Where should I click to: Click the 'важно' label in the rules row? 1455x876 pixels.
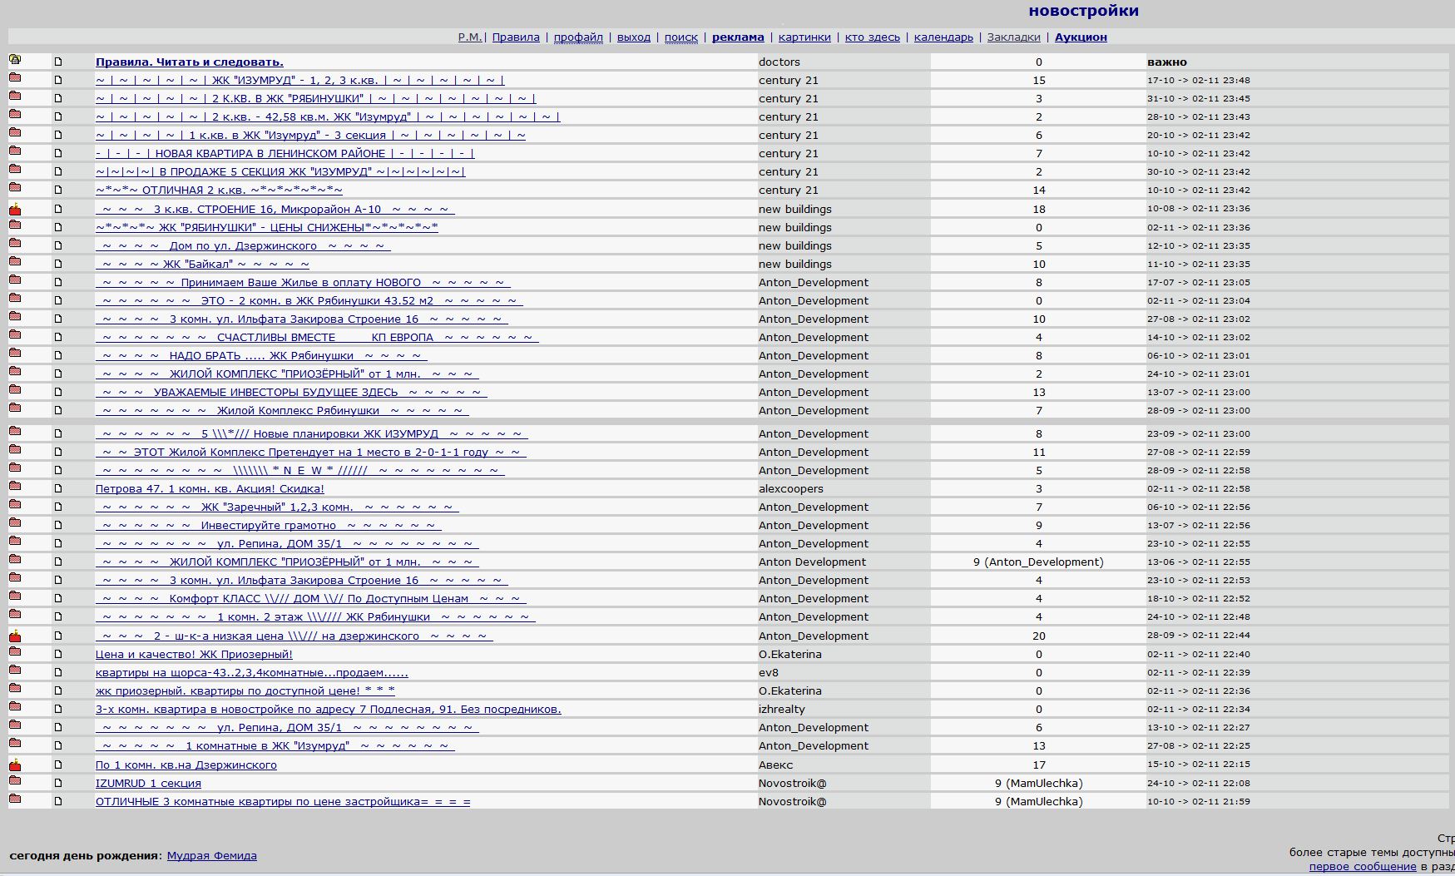[x=1167, y=62]
